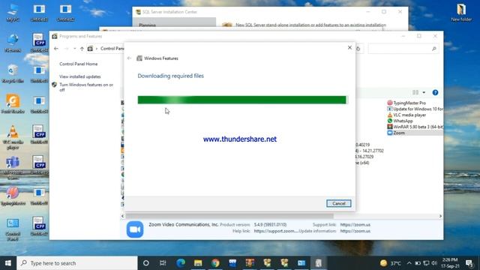Viewport: 480px width, 270px height.
Task: Open Foxit Reader desktop shortcut
Action: click(13, 104)
